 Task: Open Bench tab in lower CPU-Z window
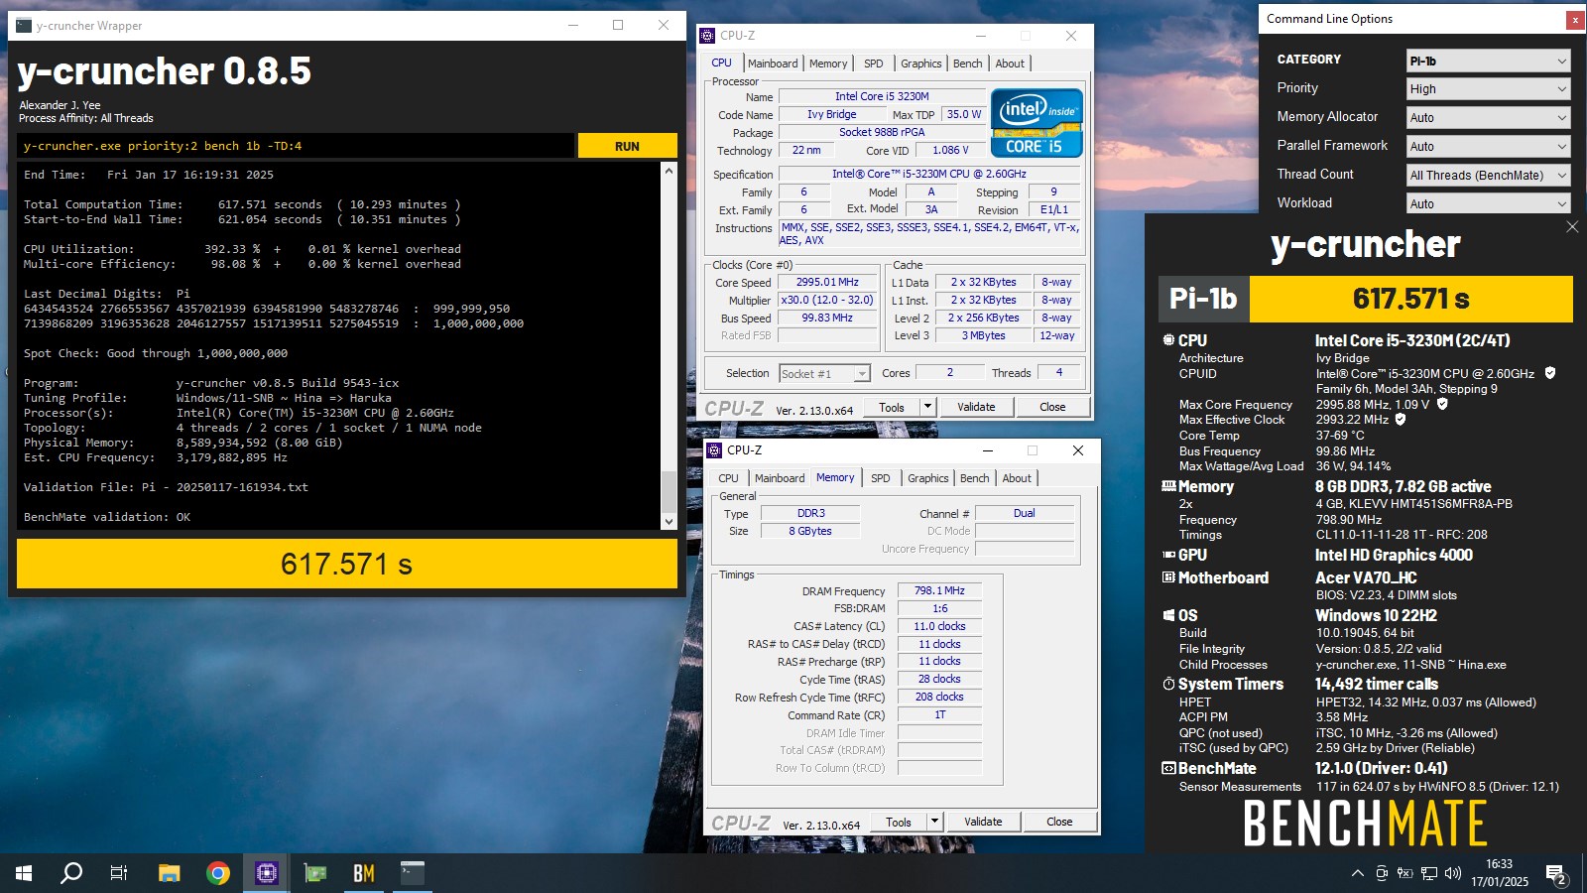(974, 478)
